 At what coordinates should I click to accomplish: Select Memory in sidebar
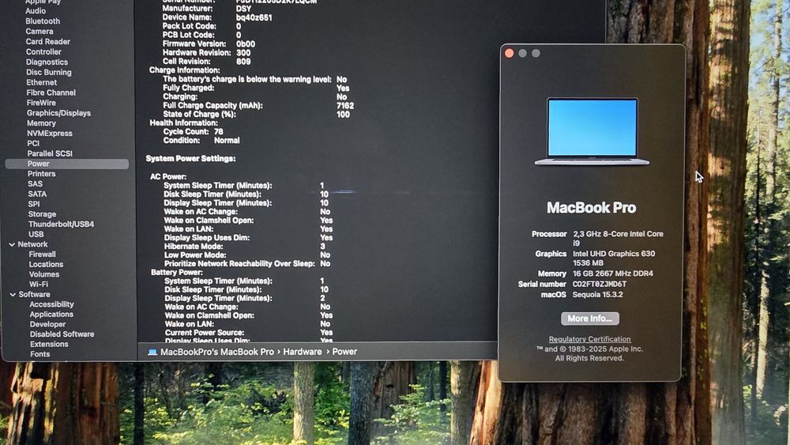pos(41,123)
